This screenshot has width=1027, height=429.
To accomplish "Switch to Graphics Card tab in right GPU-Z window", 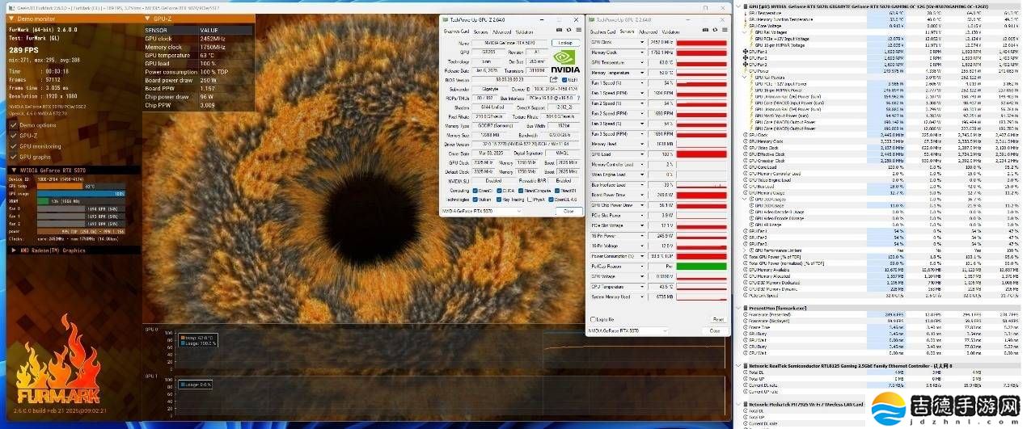I will point(603,32).
